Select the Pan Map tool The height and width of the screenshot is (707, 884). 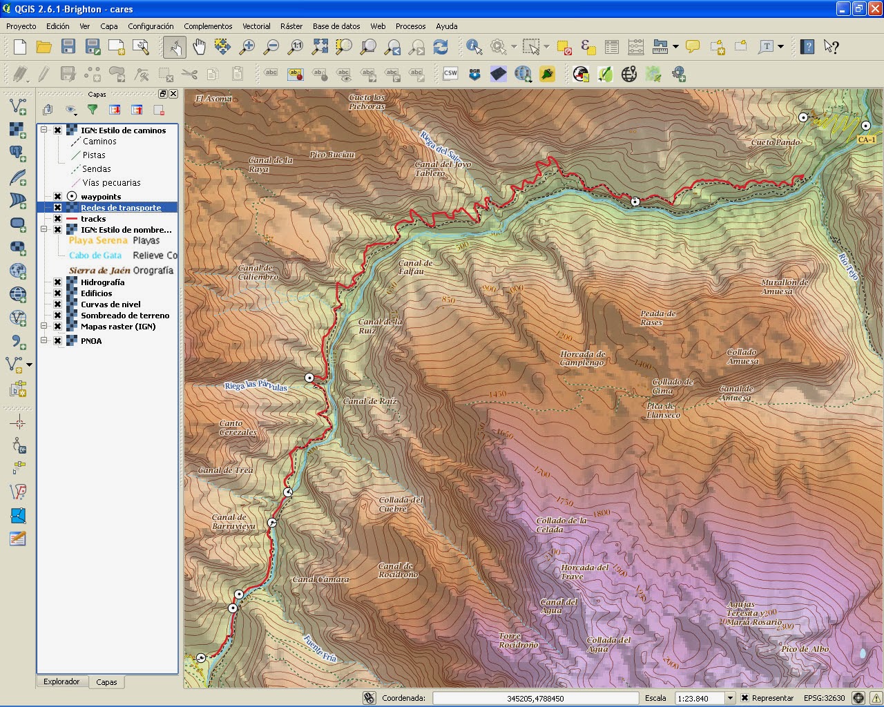[198, 47]
